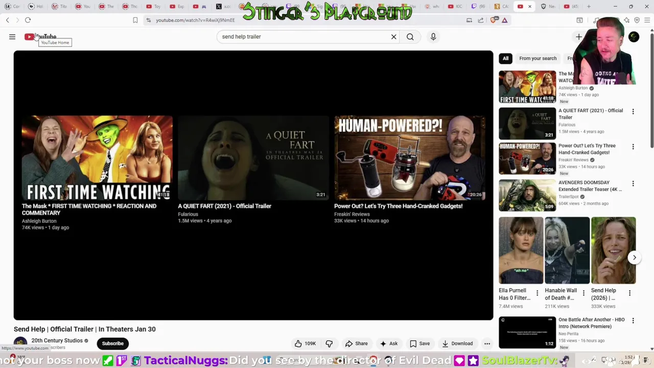Go to YouTube Home via logo
Image resolution: width=654 pixels, height=368 pixels.
40,37
